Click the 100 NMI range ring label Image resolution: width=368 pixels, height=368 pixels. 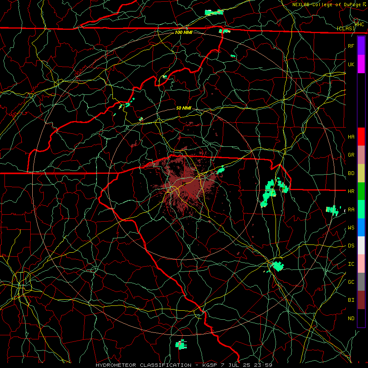[184, 32]
